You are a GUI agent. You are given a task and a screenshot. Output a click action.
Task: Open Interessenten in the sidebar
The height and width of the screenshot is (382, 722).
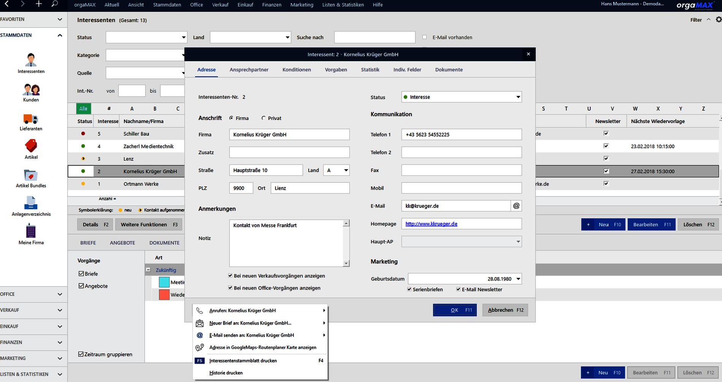pos(31,63)
